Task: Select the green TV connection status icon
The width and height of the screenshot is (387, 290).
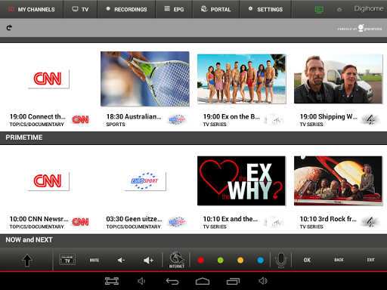Action: tap(319, 10)
